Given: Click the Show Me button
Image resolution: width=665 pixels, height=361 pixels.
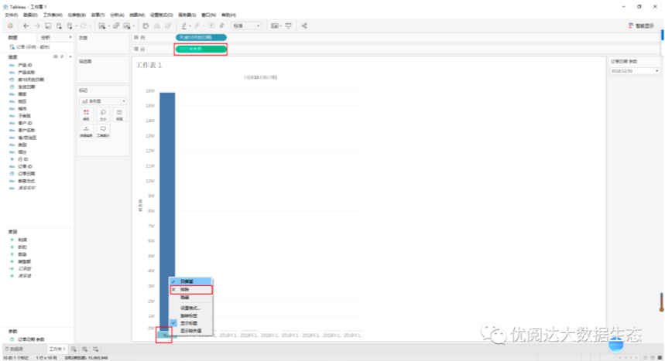Looking at the screenshot, I should (x=641, y=26).
